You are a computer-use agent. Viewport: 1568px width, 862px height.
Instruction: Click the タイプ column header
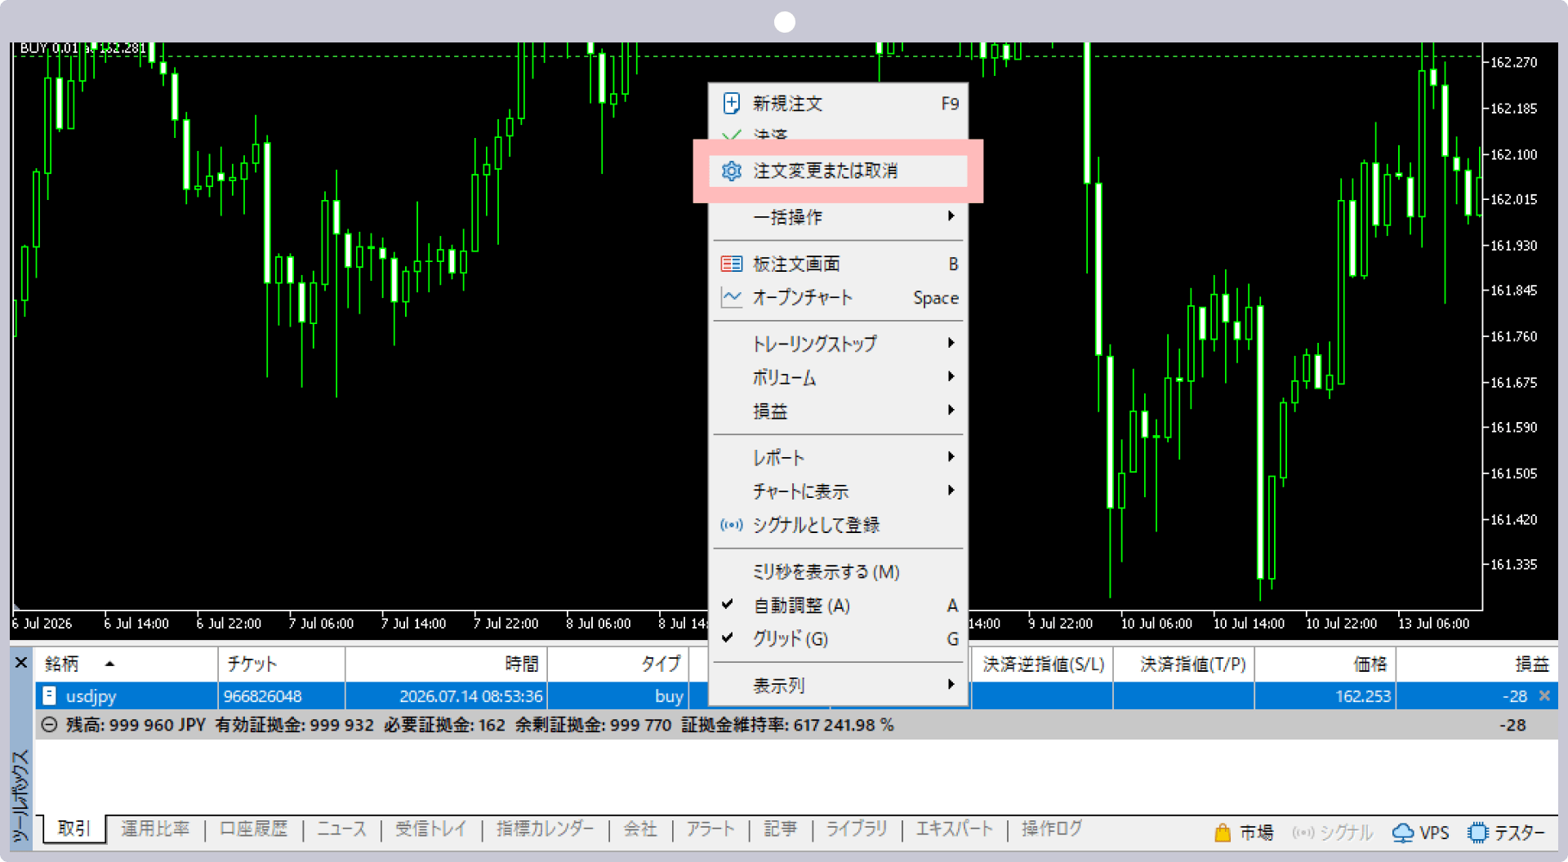(618, 664)
